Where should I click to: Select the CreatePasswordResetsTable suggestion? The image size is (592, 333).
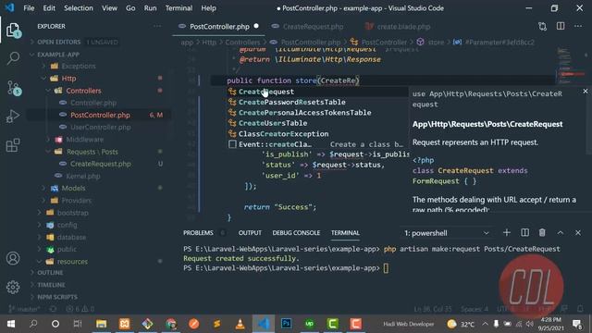[x=317, y=103]
